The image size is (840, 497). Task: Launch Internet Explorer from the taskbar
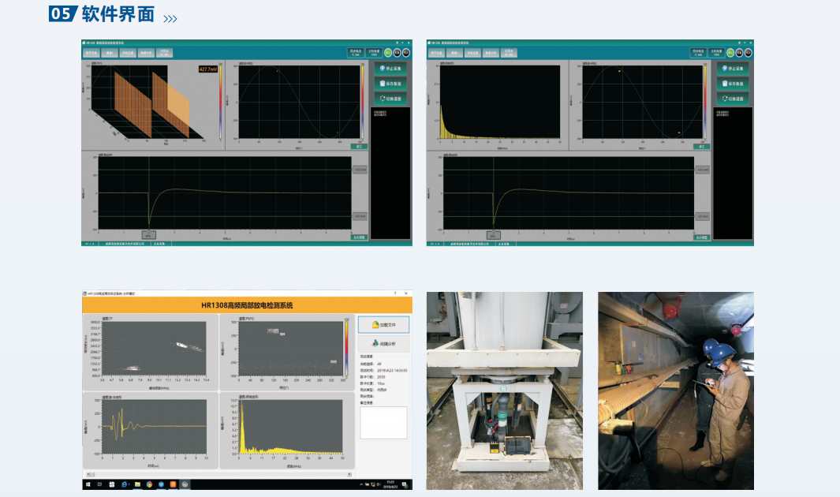(x=125, y=484)
